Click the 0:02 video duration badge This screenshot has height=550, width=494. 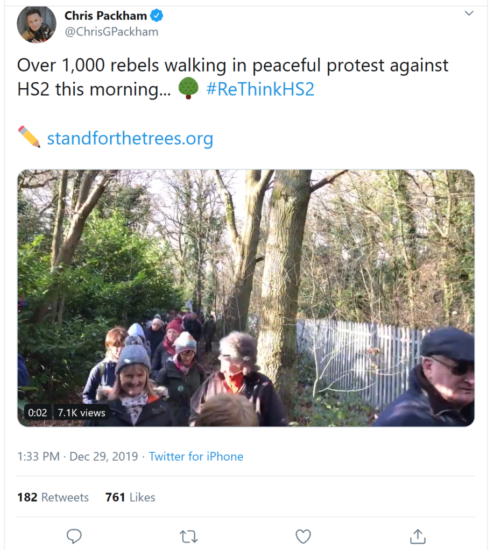pyautogui.click(x=38, y=413)
